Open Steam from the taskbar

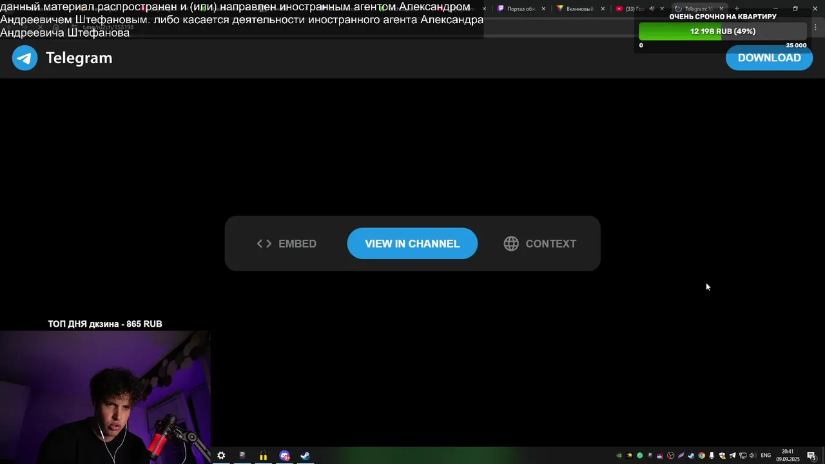click(305, 456)
